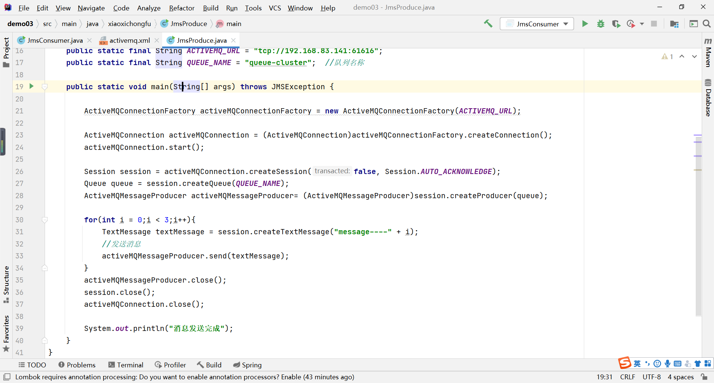This screenshot has width=714, height=383.
Task: Click Sogou emoji smiley icon
Action: coord(657,364)
